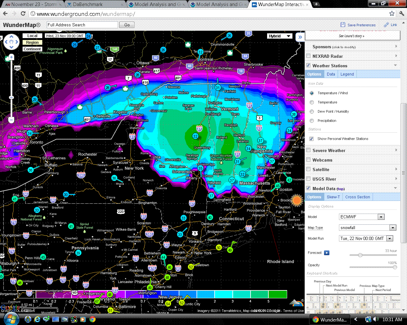Switch to the Data tab under Weather Stations

click(x=331, y=74)
